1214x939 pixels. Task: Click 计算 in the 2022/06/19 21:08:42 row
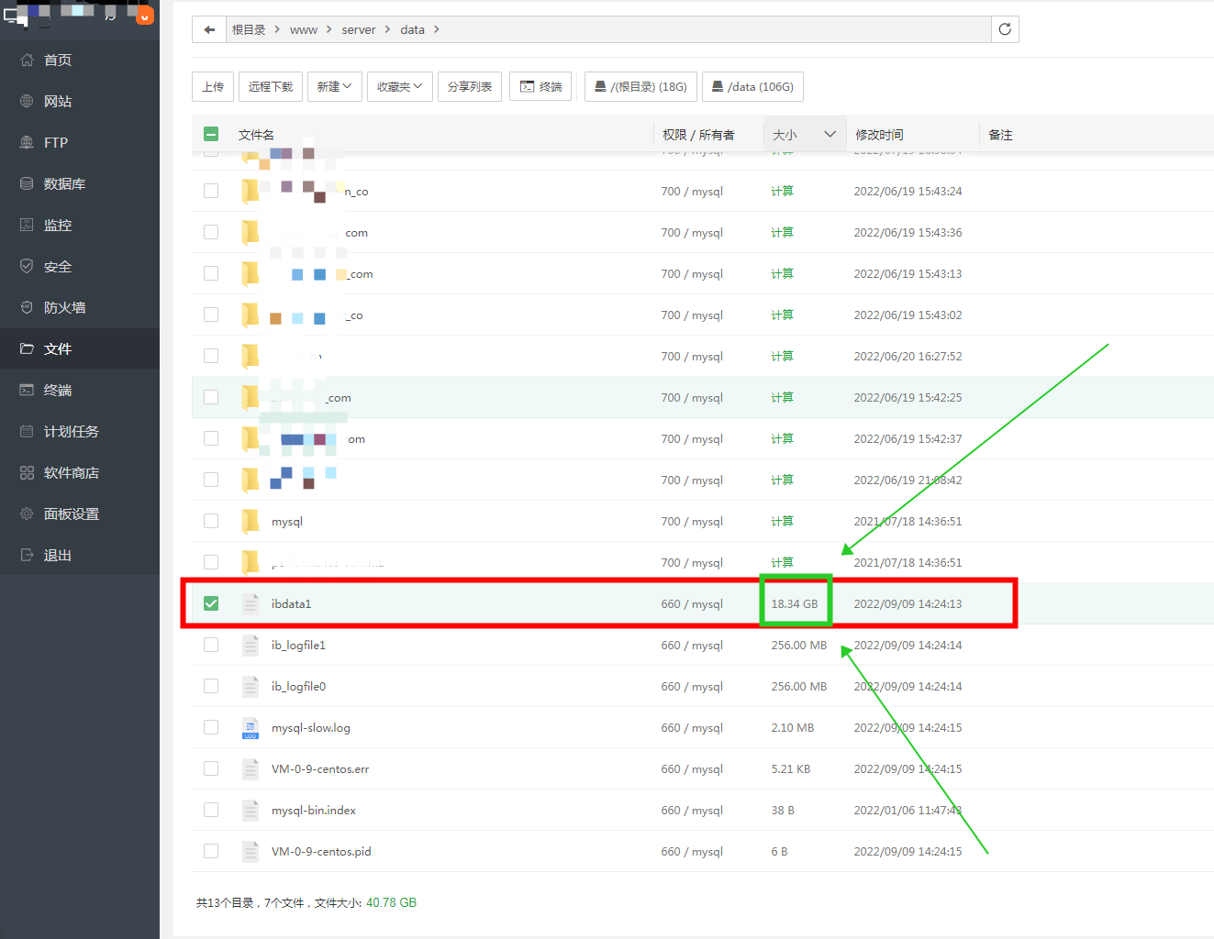tap(782, 480)
